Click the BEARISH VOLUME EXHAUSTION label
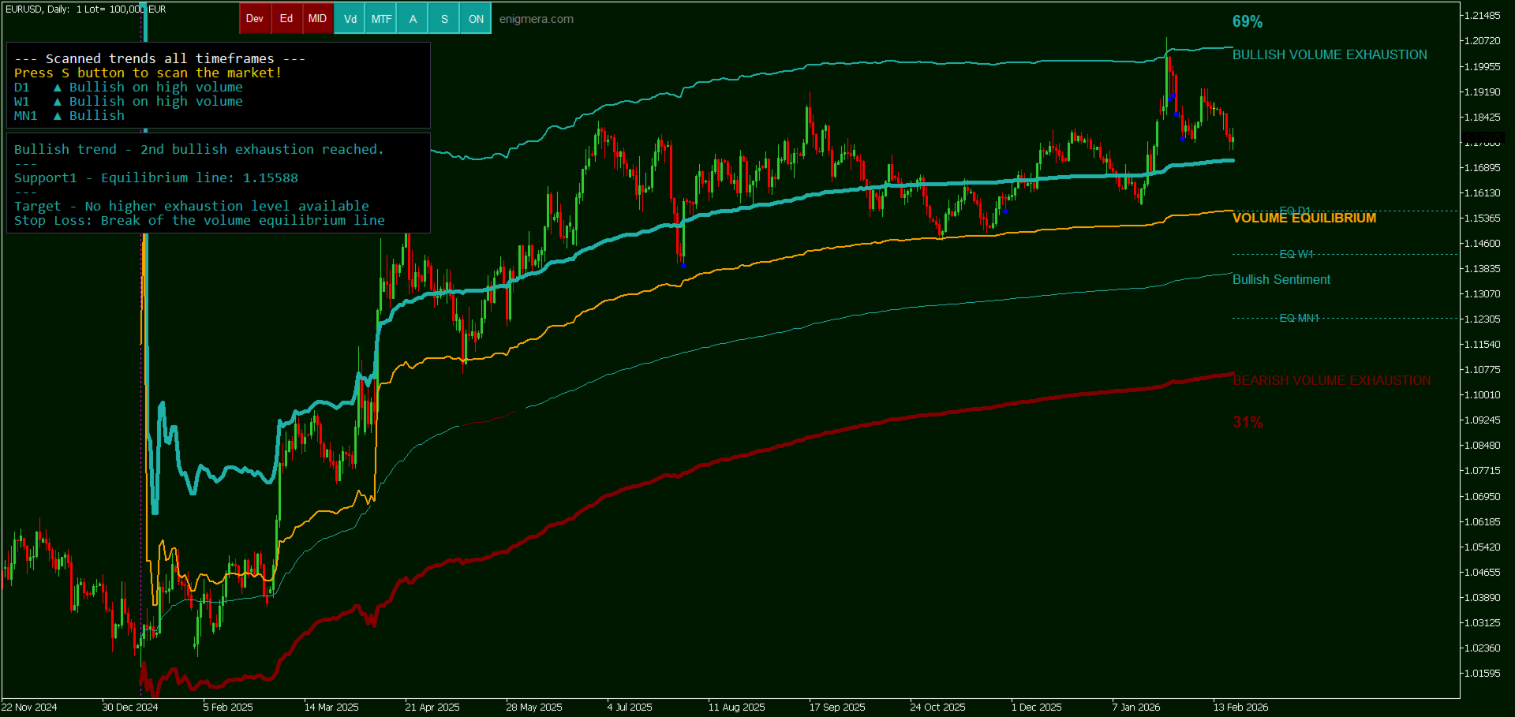 pos(1332,380)
